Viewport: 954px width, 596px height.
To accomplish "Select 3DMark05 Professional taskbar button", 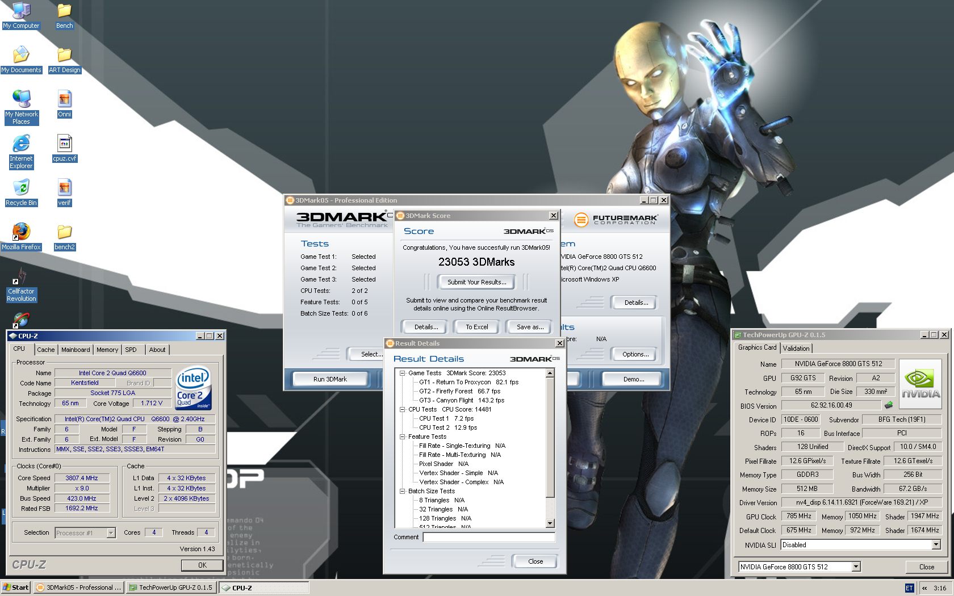I will click(79, 587).
